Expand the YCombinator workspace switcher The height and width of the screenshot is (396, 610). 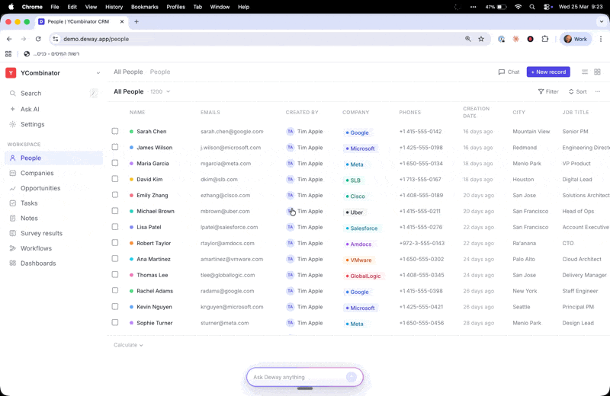pos(98,73)
